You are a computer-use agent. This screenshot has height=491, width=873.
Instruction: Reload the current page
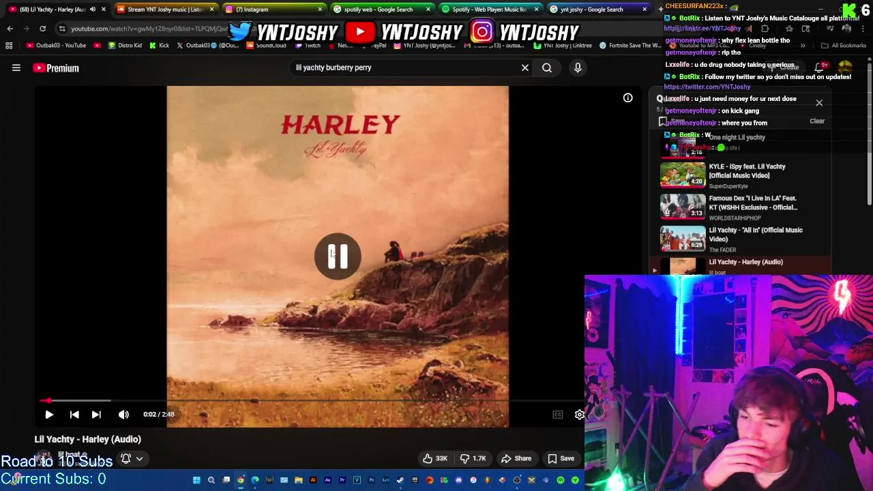click(x=42, y=29)
